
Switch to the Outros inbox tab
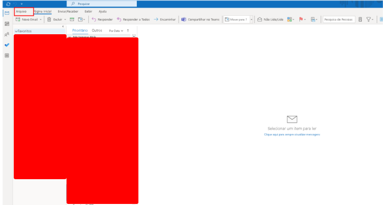pos(97,31)
